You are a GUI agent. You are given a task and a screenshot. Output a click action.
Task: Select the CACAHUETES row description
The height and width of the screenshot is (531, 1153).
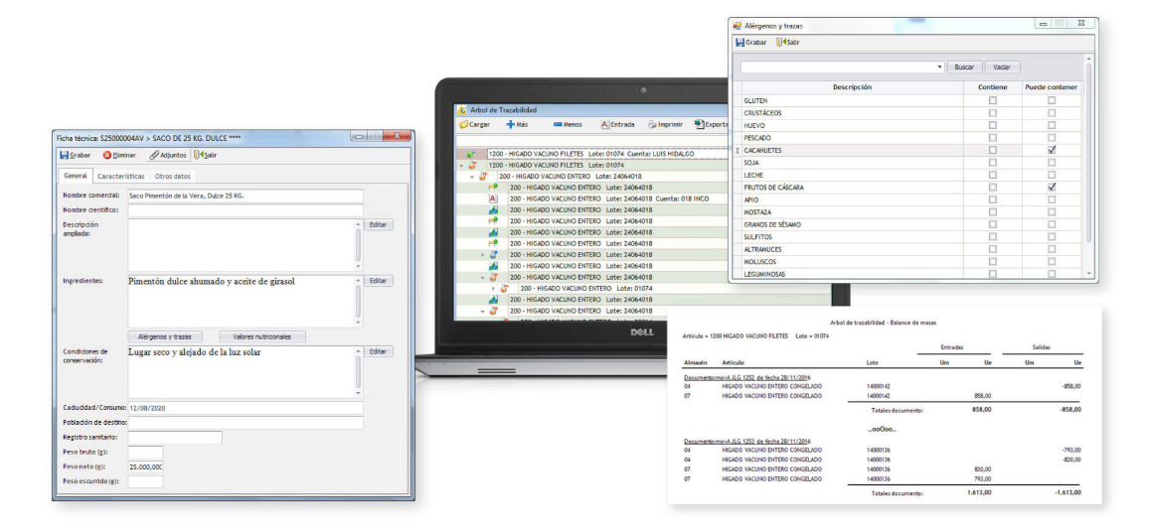[762, 150]
